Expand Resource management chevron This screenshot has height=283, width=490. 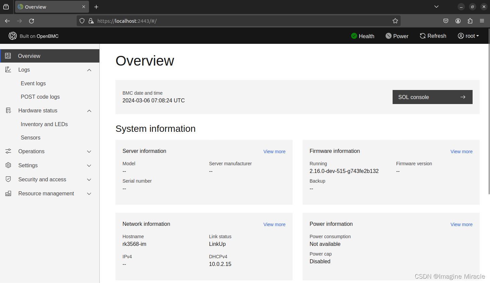click(89, 194)
